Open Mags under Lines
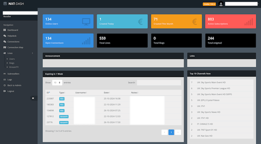This screenshot has width=261, height=144. click(12, 63)
